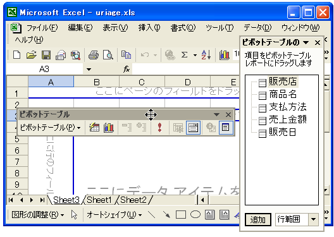Screen dimensions: 334x237
Task: Click the Search icon with magnifier
Action: pyautogui.click(x=75, y=55)
